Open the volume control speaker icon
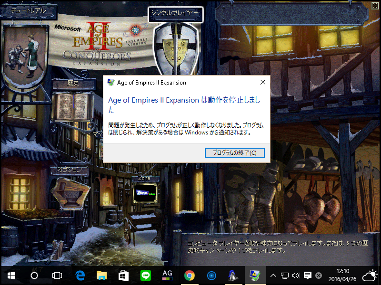 296,275
